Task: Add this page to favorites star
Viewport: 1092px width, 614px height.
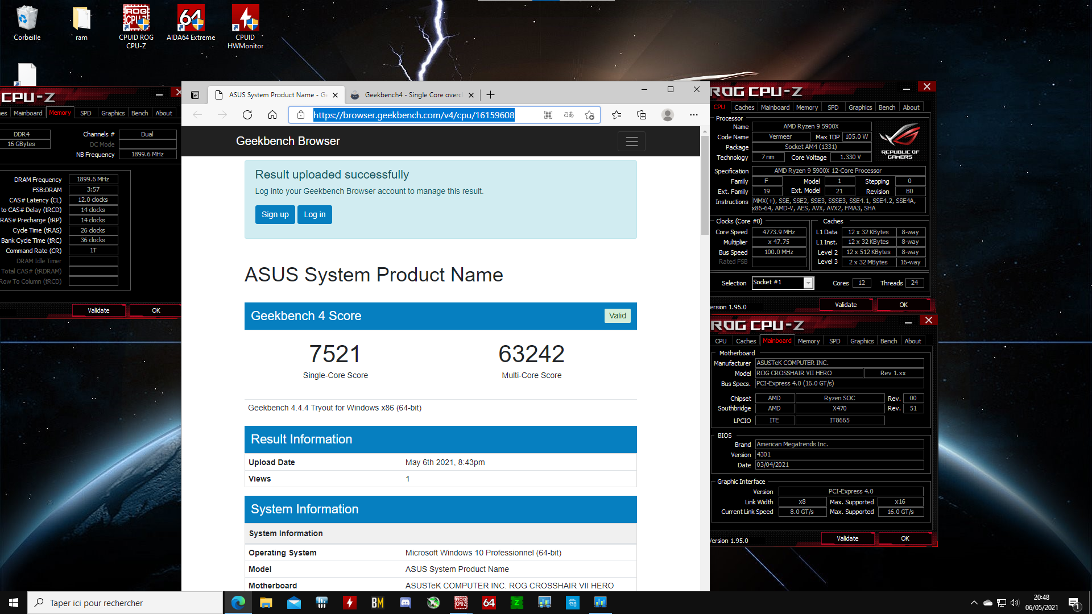Action: pyautogui.click(x=589, y=115)
